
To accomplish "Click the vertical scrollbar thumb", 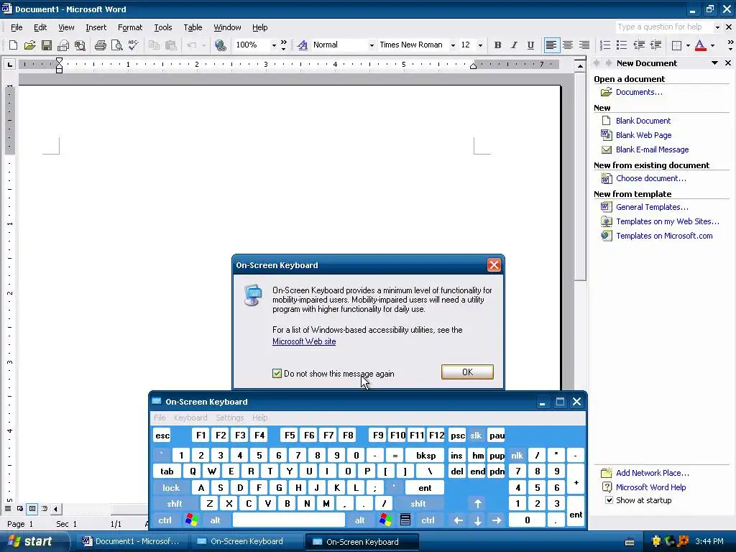I will point(580,176).
